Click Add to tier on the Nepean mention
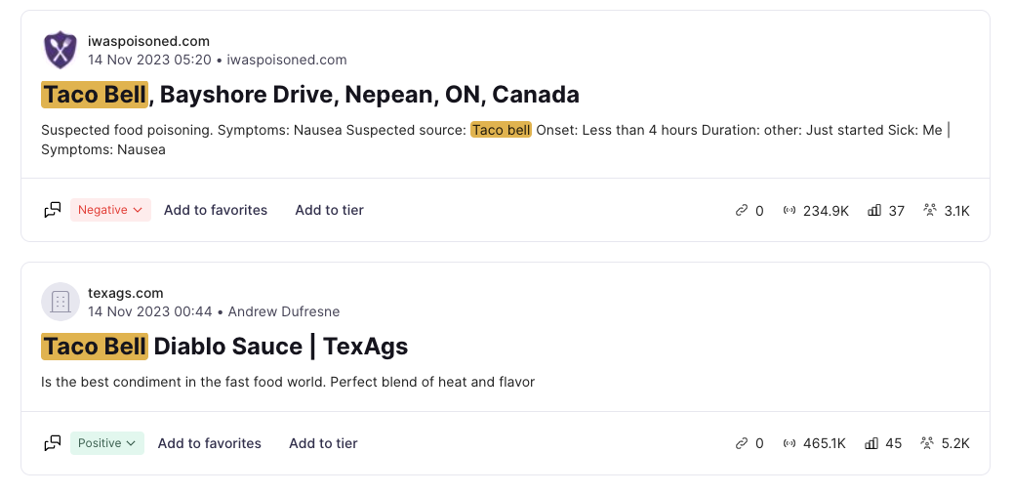Viewport: 1013px width, 494px height. pyautogui.click(x=330, y=210)
